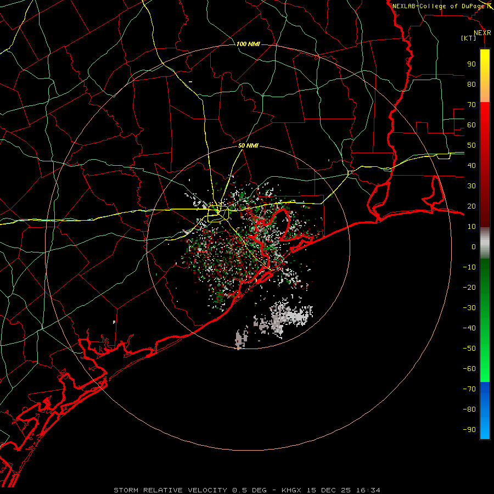Click the -50 value on the velocity scale

(469, 349)
